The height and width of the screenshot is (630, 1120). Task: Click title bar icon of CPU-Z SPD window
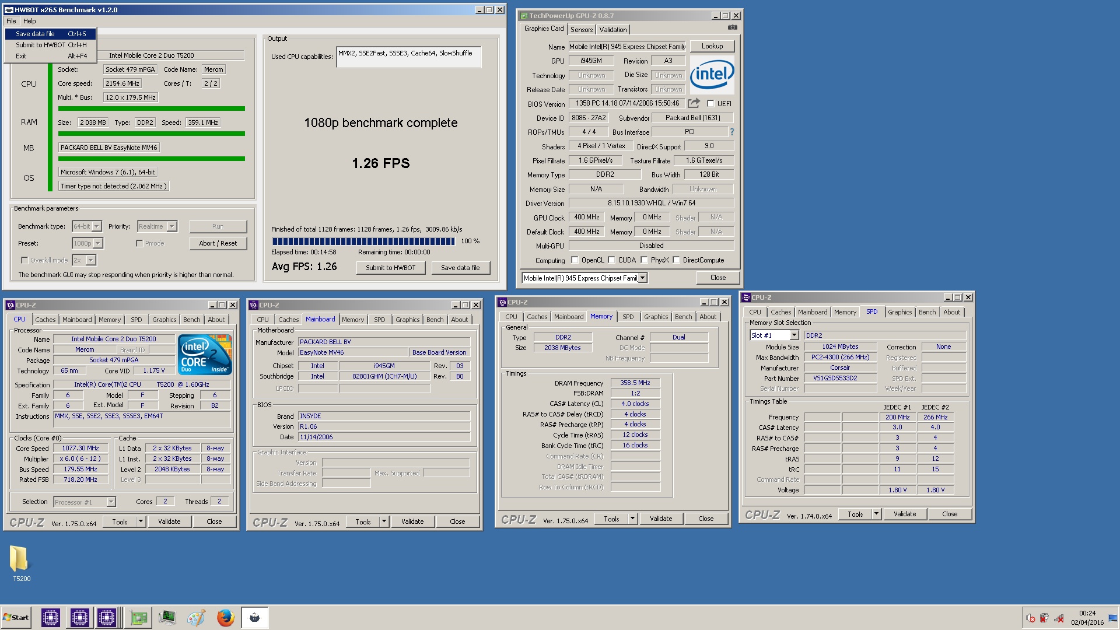(746, 297)
